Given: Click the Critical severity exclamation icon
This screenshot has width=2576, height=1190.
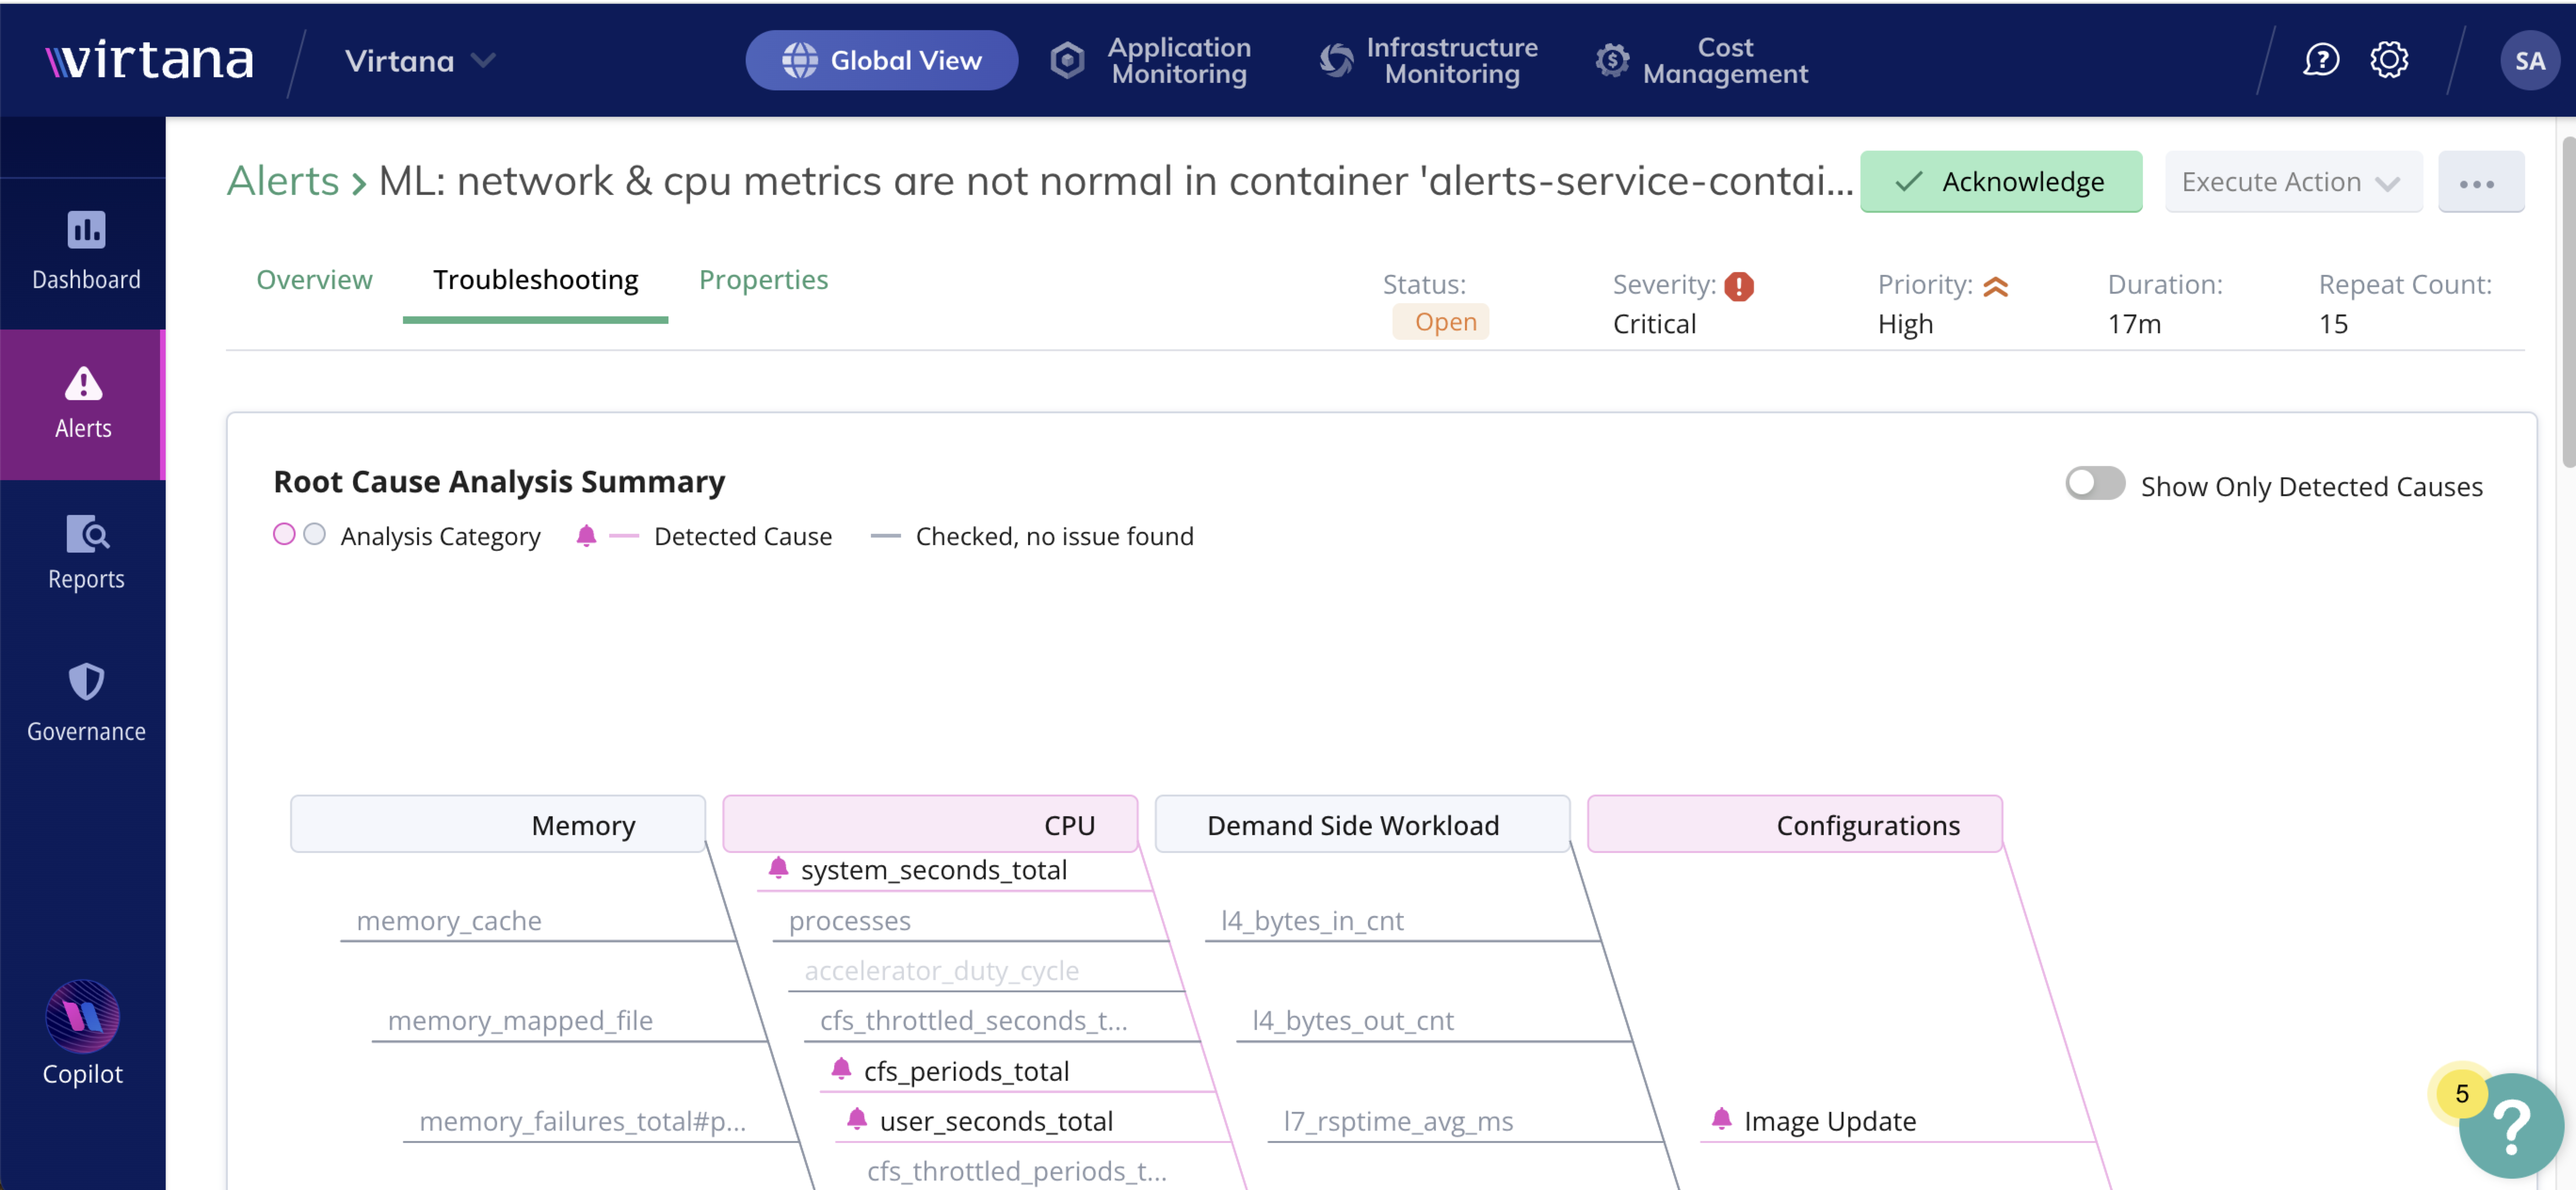Looking at the screenshot, I should [1740, 286].
